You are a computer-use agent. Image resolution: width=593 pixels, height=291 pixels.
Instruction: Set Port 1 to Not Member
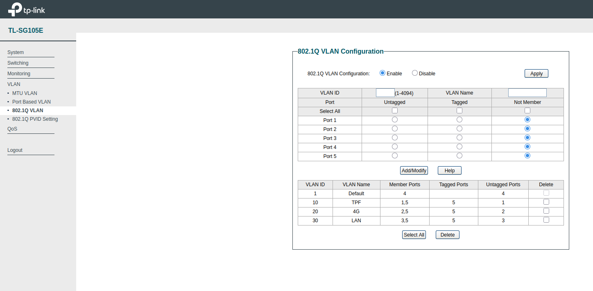527,120
